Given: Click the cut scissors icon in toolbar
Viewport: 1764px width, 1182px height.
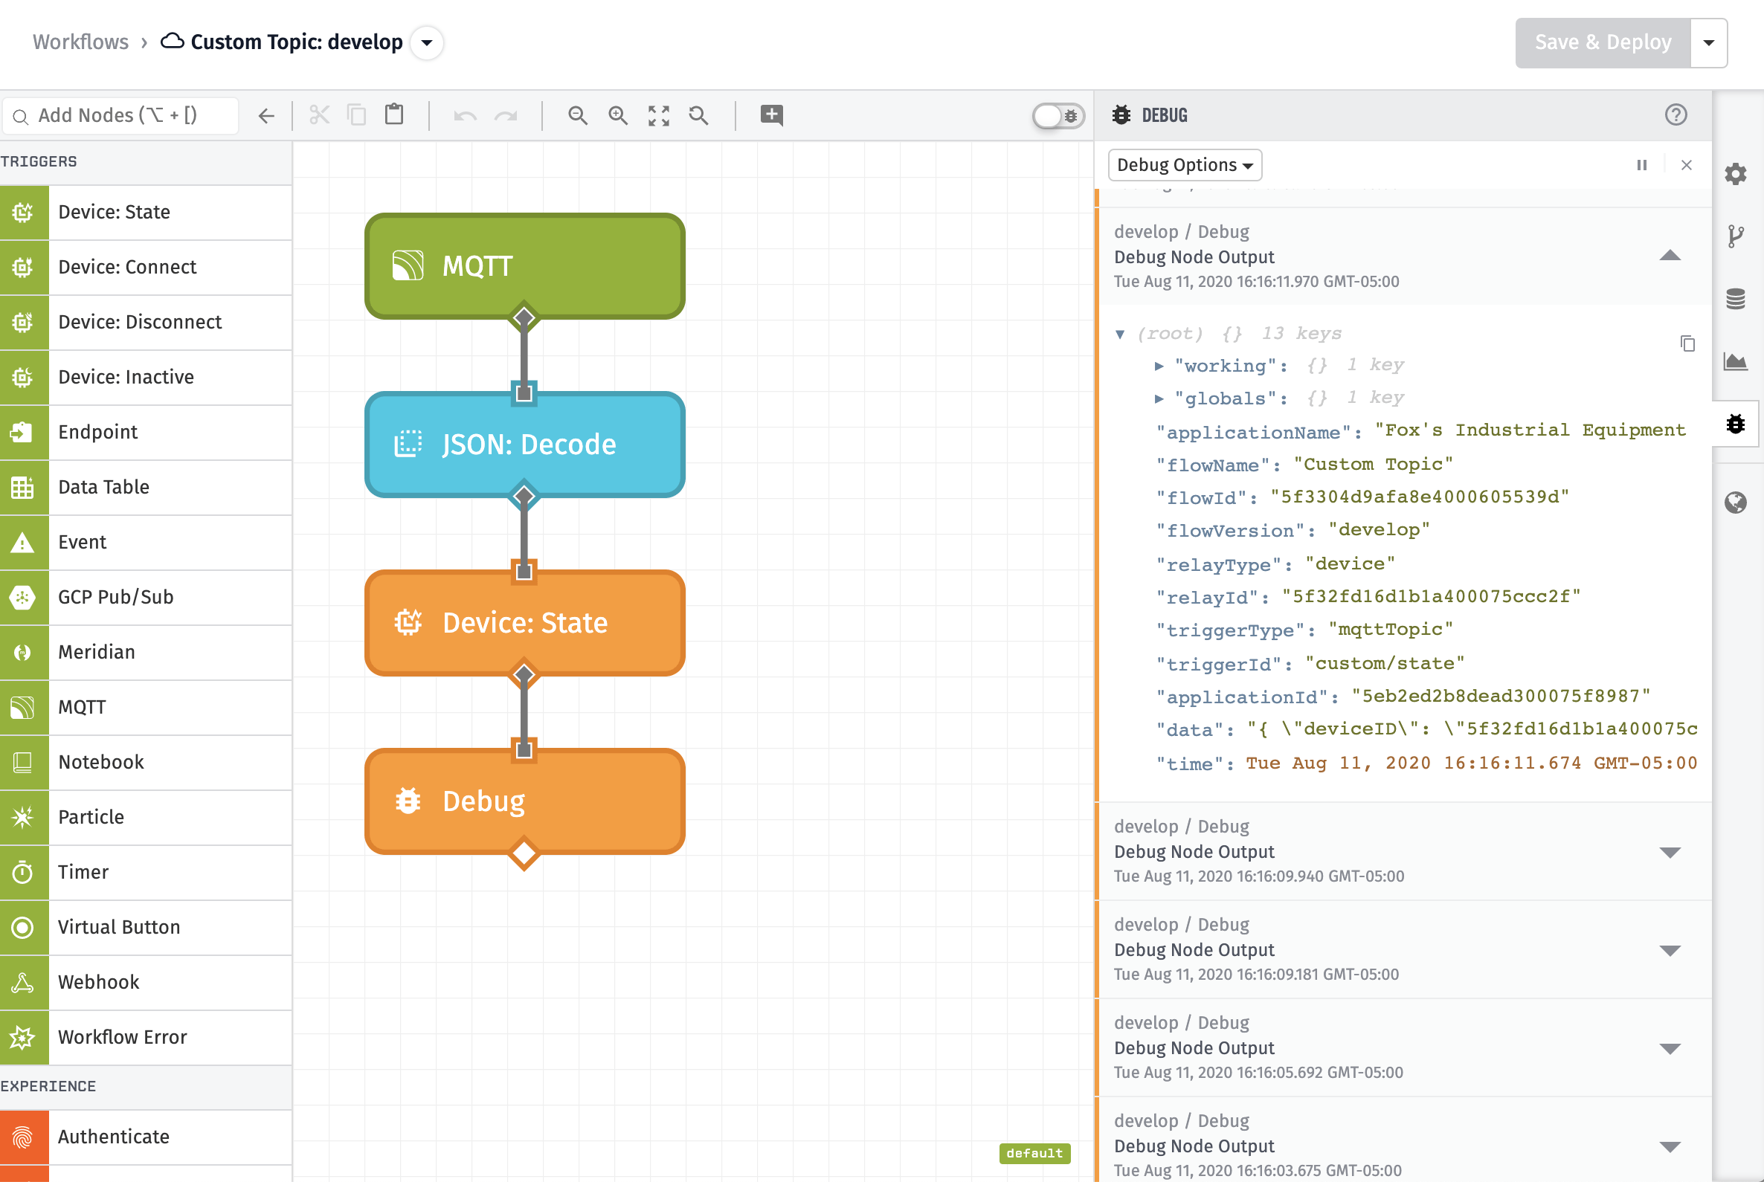Looking at the screenshot, I should tap(320, 115).
